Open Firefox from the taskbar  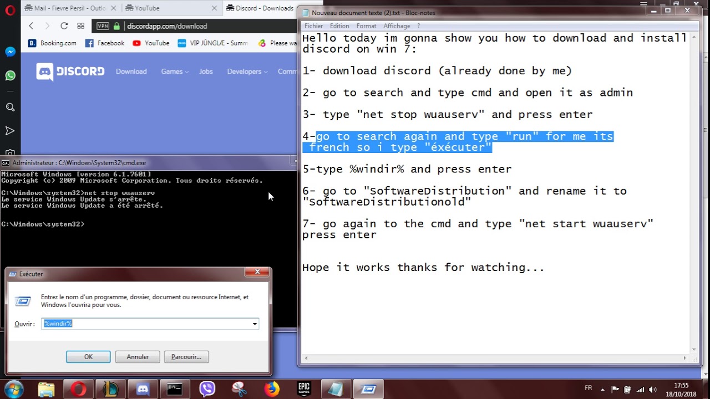[272, 389]
